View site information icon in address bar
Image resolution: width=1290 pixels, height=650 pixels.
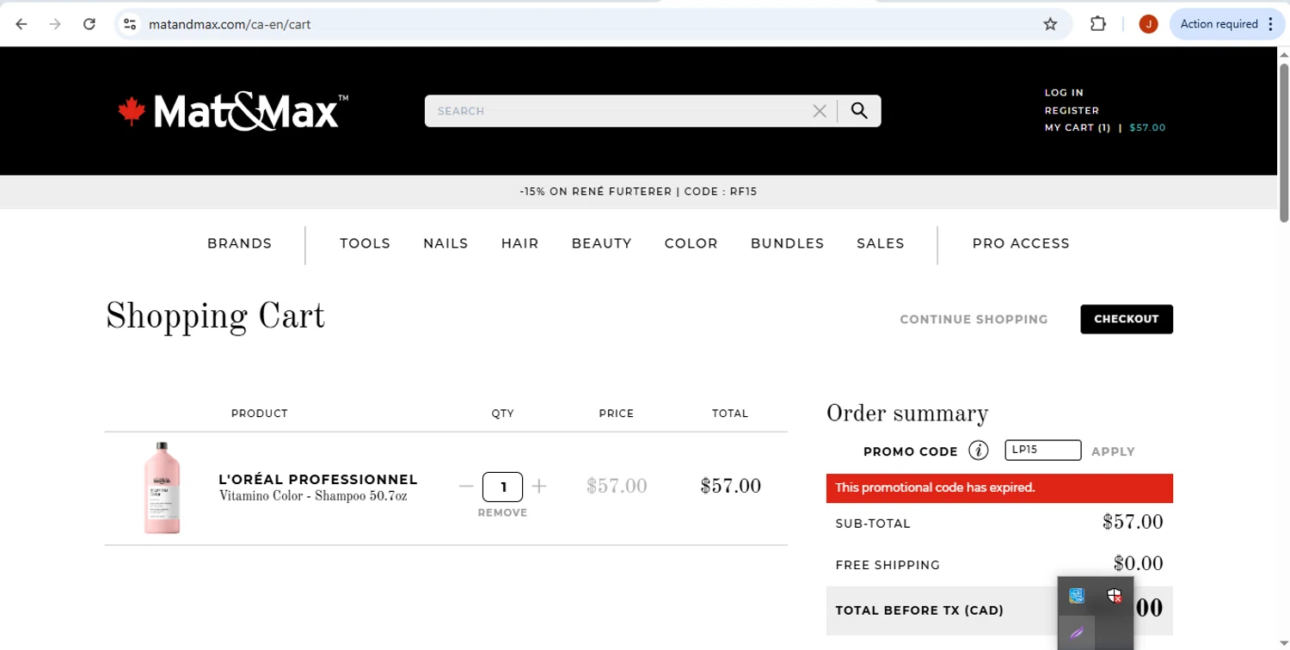130,24
